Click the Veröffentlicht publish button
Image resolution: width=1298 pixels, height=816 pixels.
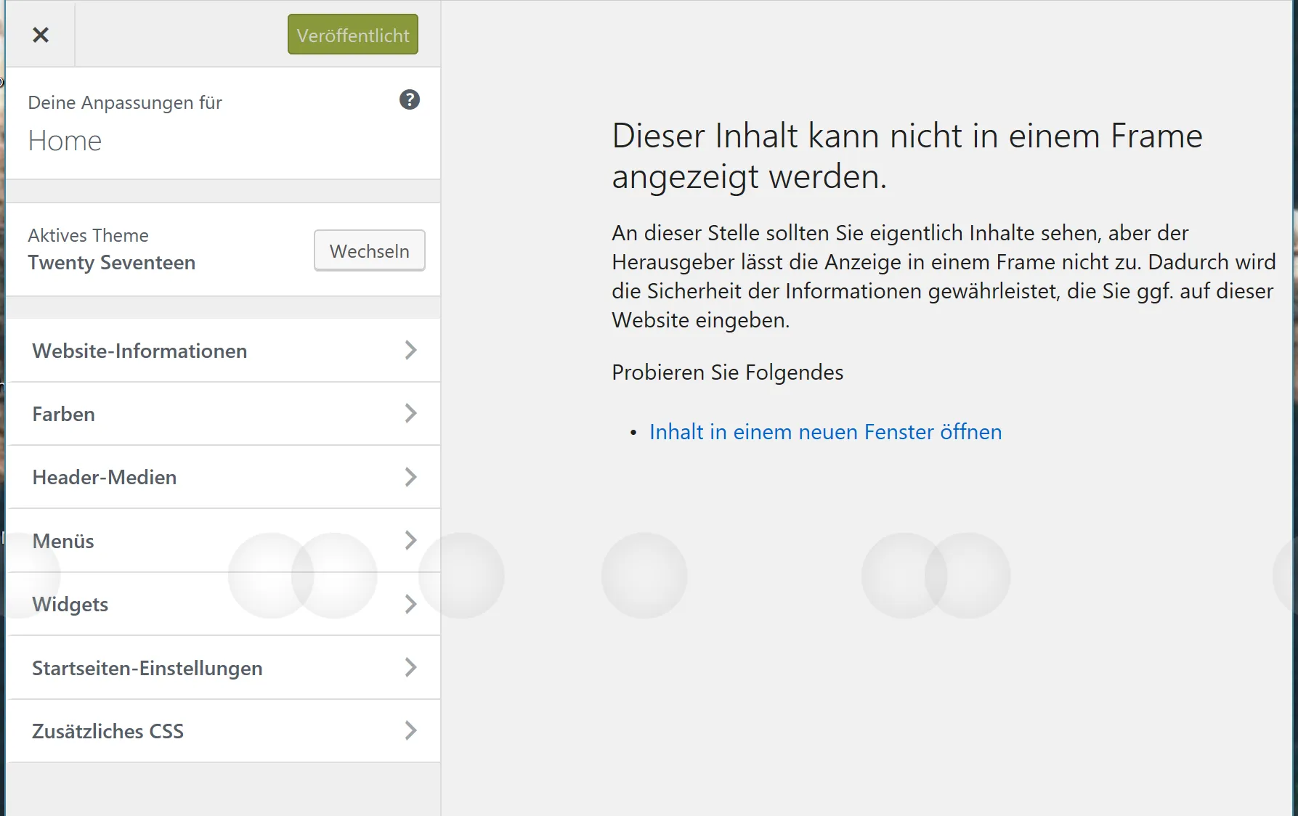(x=353, y=35)
